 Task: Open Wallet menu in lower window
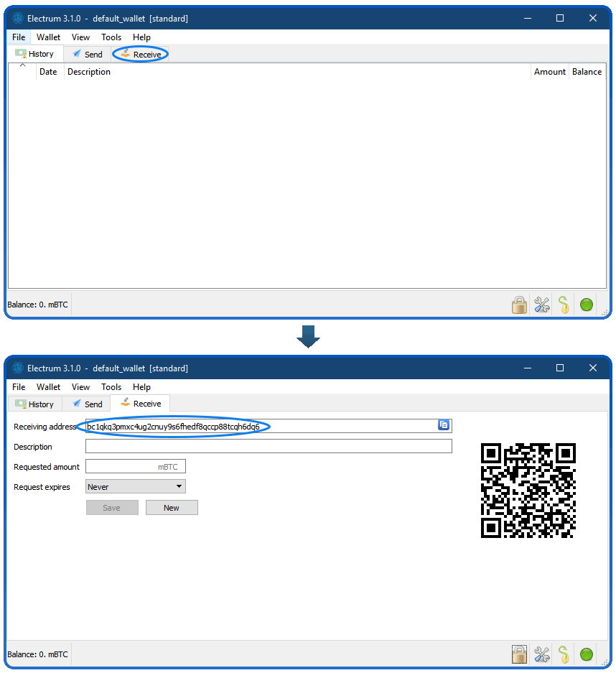(x=49, y=386)
